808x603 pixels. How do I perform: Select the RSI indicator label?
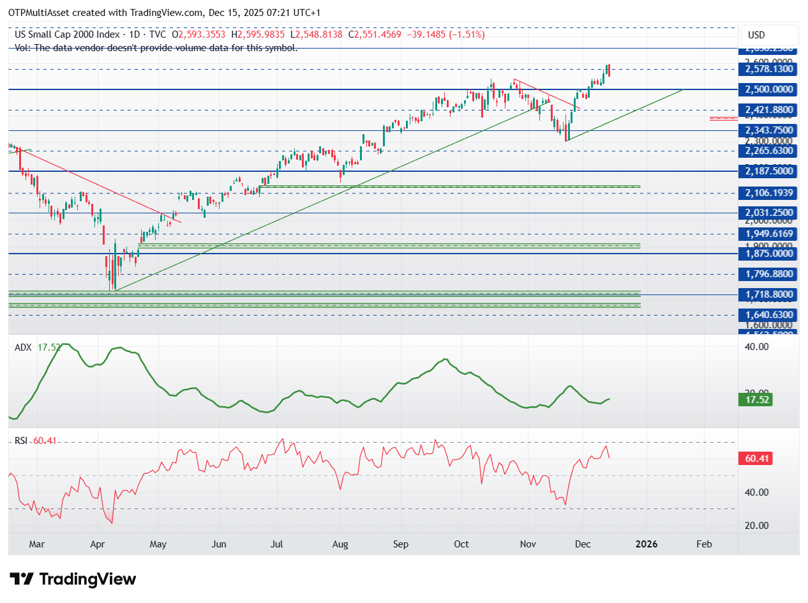coord(22,441)
